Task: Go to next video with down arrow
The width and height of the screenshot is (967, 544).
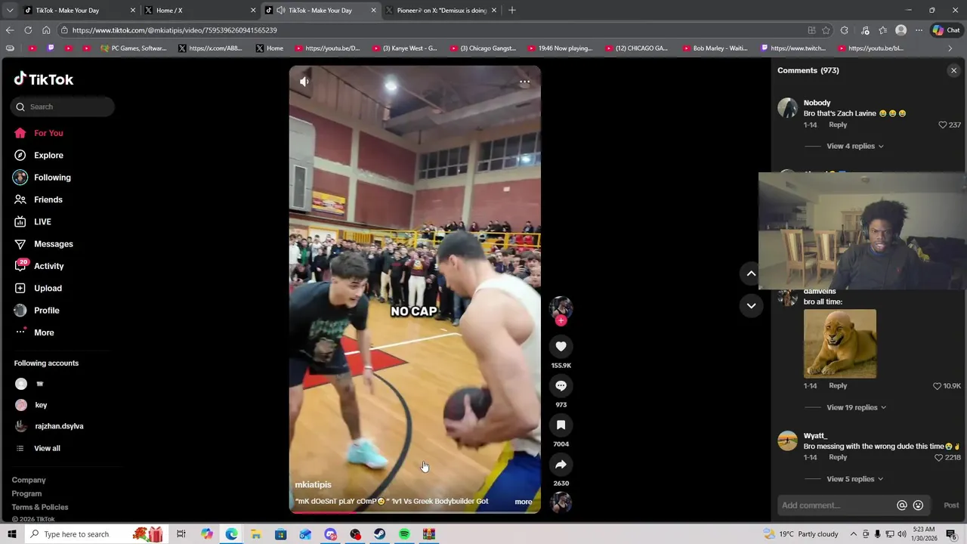Action: point(751,305)
